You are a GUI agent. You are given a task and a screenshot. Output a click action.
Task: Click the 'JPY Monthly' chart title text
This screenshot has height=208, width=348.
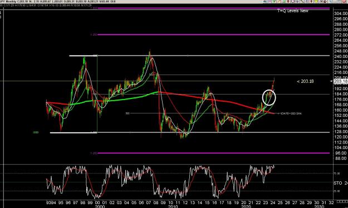point(8,1)
